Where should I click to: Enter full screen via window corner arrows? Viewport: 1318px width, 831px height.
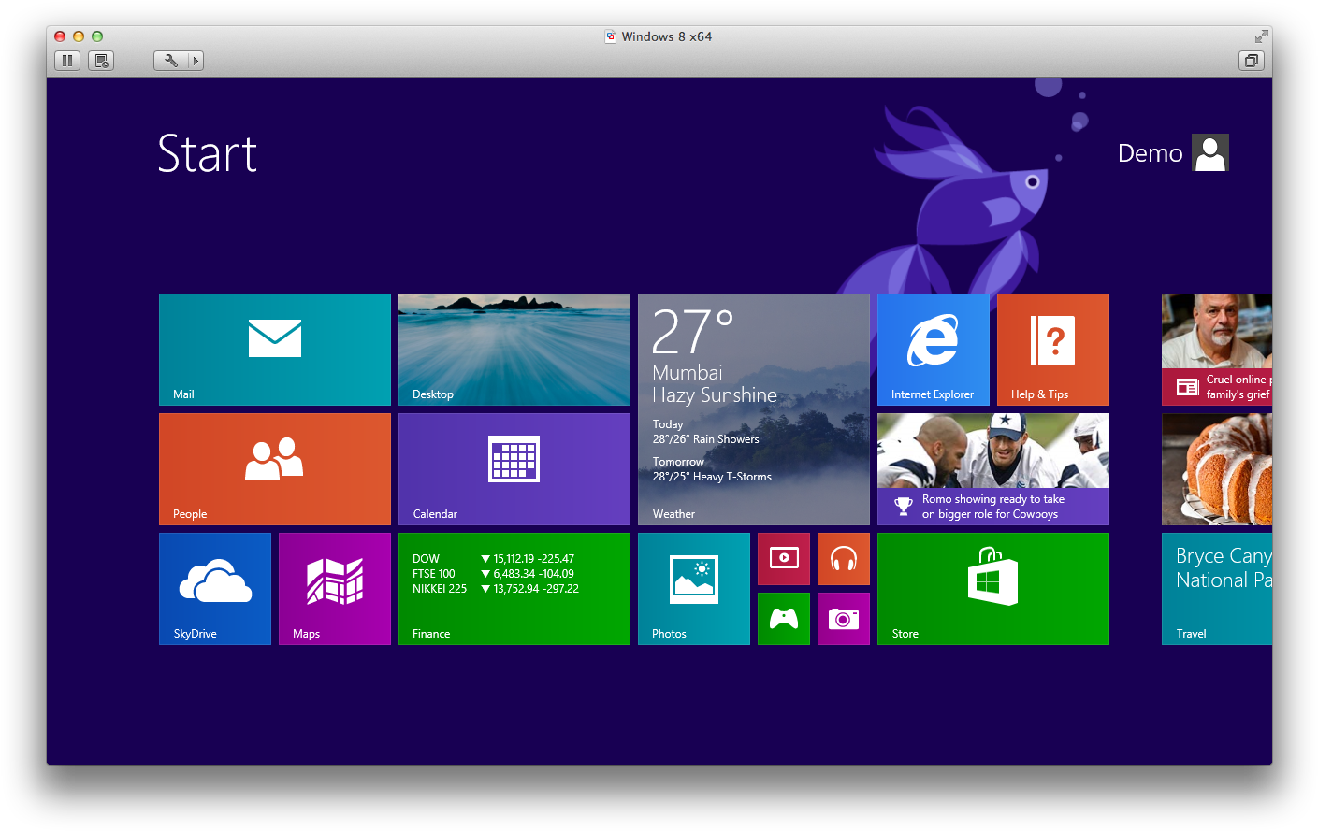click(x=1261, y=36)
